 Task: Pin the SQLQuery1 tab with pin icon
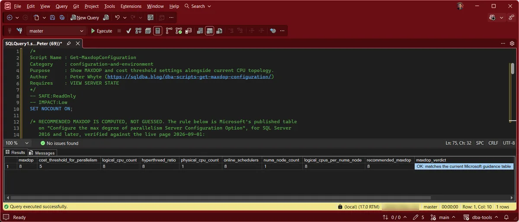pyautogui.click(x=68, y=44)
